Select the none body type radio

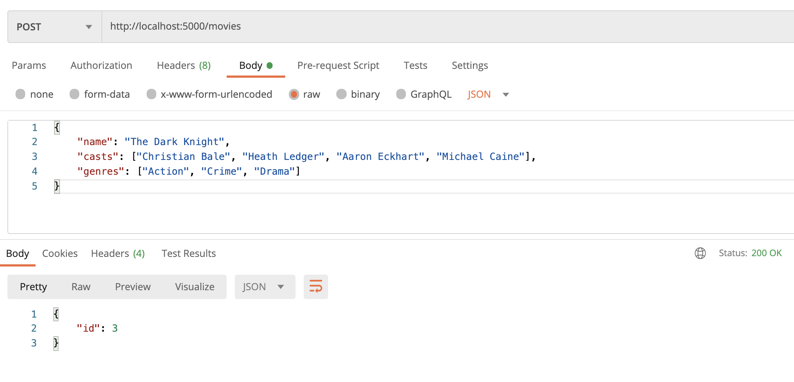20,94
